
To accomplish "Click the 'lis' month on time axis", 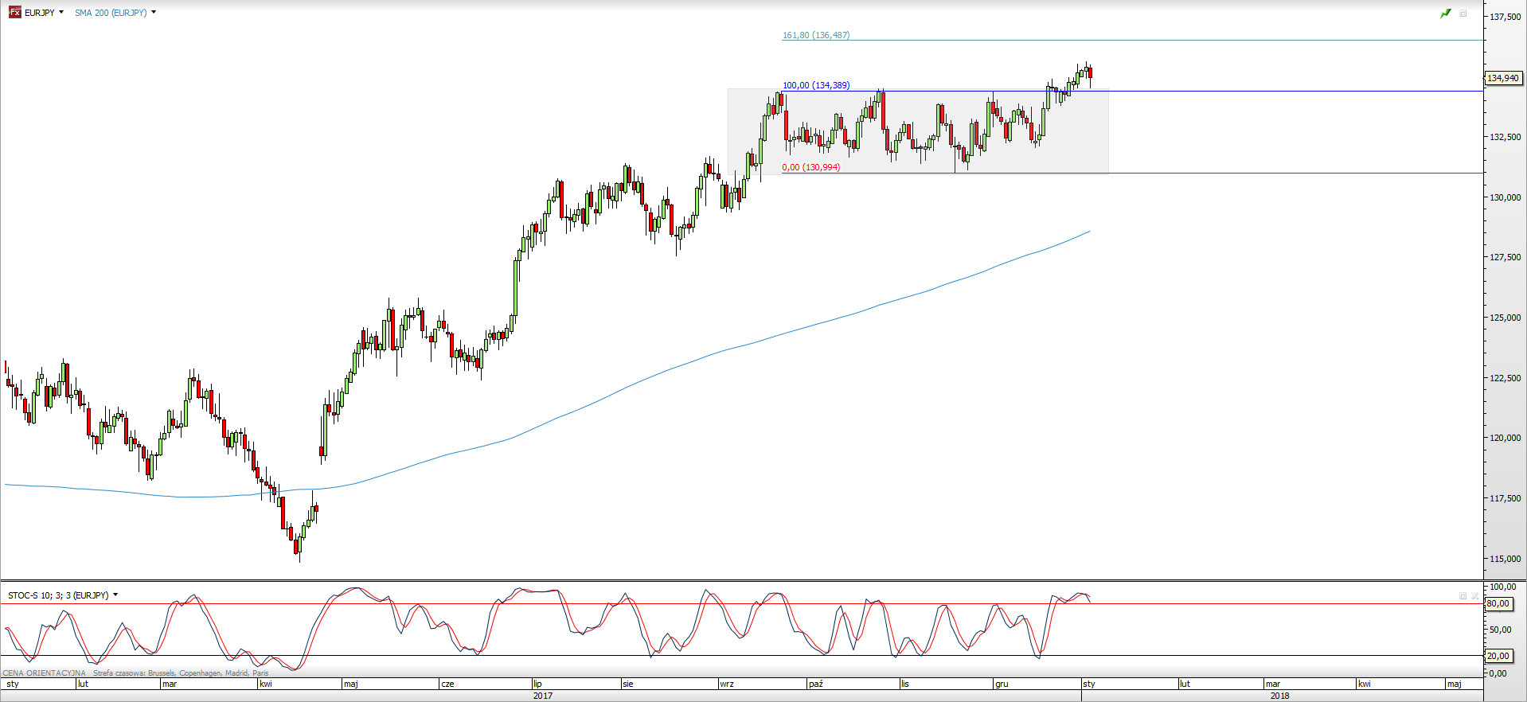I will click(905, 684).
